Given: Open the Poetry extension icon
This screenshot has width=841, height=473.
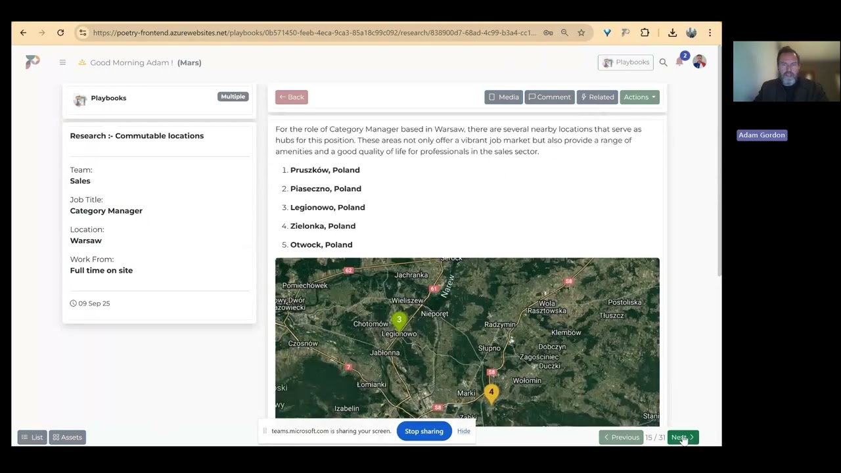Looking at the screenshot, I should coord(625,32).
